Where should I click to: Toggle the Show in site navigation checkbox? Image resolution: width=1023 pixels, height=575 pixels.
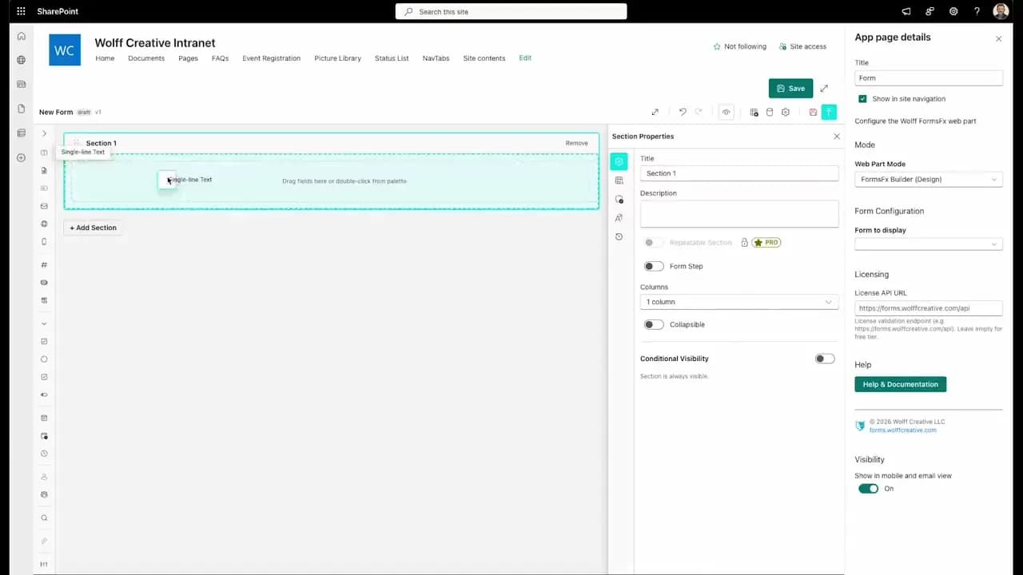862,99
